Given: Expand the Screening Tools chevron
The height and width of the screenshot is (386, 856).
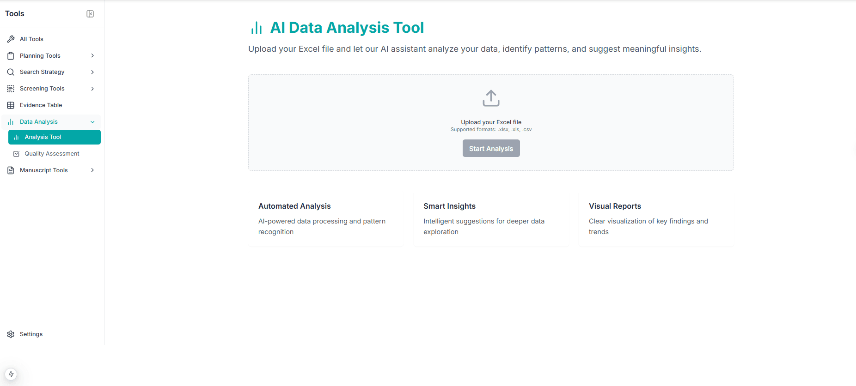Looking at the screenshot, I should [x=92, y=89].
